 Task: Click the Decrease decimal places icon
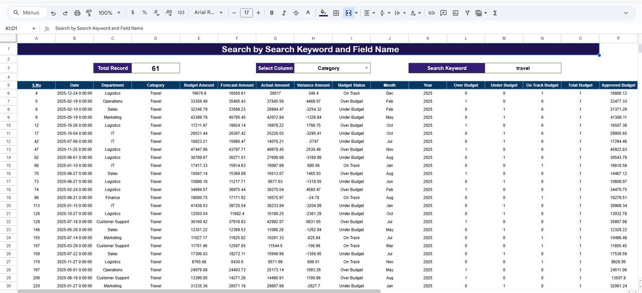[156, 13]
